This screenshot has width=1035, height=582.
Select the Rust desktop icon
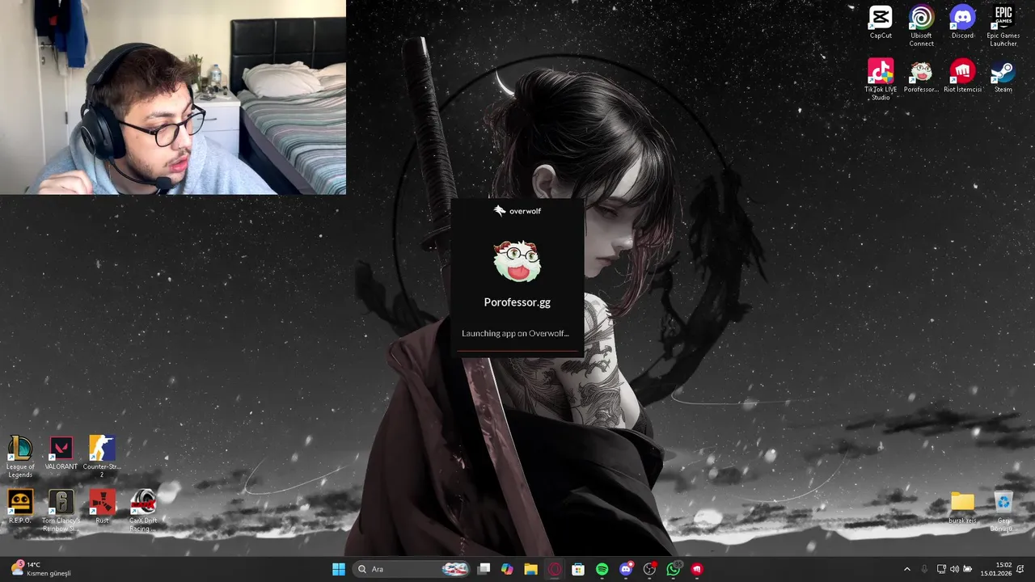pos(102,507)
